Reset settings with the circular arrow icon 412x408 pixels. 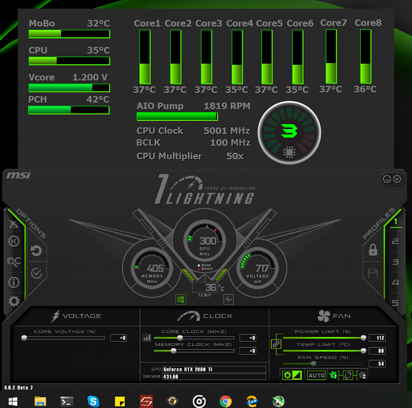[x=36, y=250]
